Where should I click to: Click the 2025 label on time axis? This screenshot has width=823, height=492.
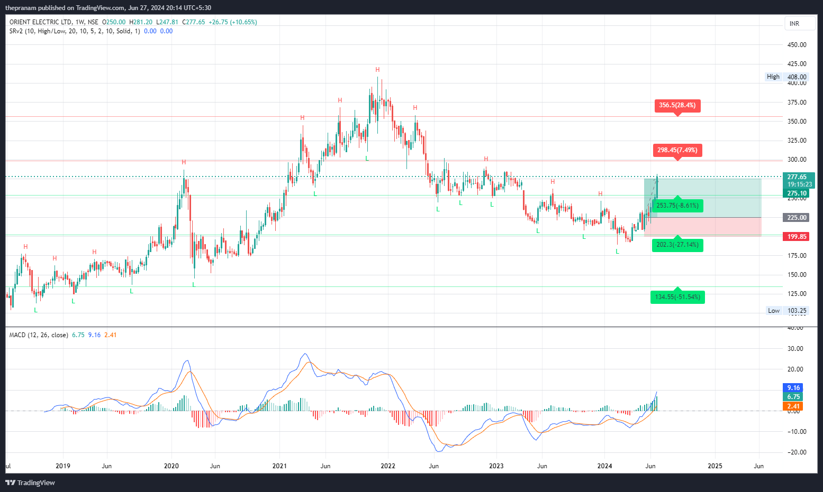[715, 466]
